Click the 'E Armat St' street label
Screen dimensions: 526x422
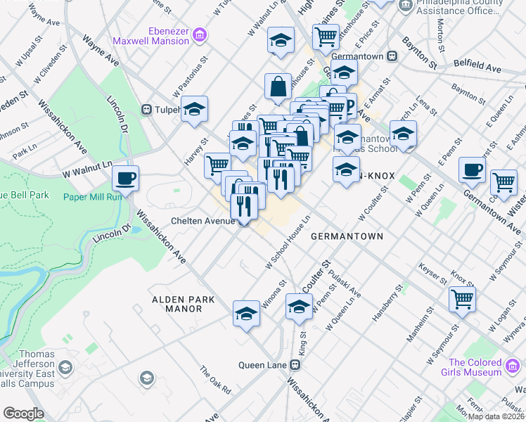pyautogui.click(x=378, y=93)
